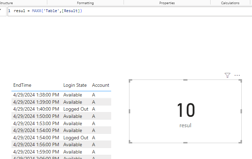Screen dimensions: 252x159
Task: Click top-left resize handle of card
Action: (130, 81)
